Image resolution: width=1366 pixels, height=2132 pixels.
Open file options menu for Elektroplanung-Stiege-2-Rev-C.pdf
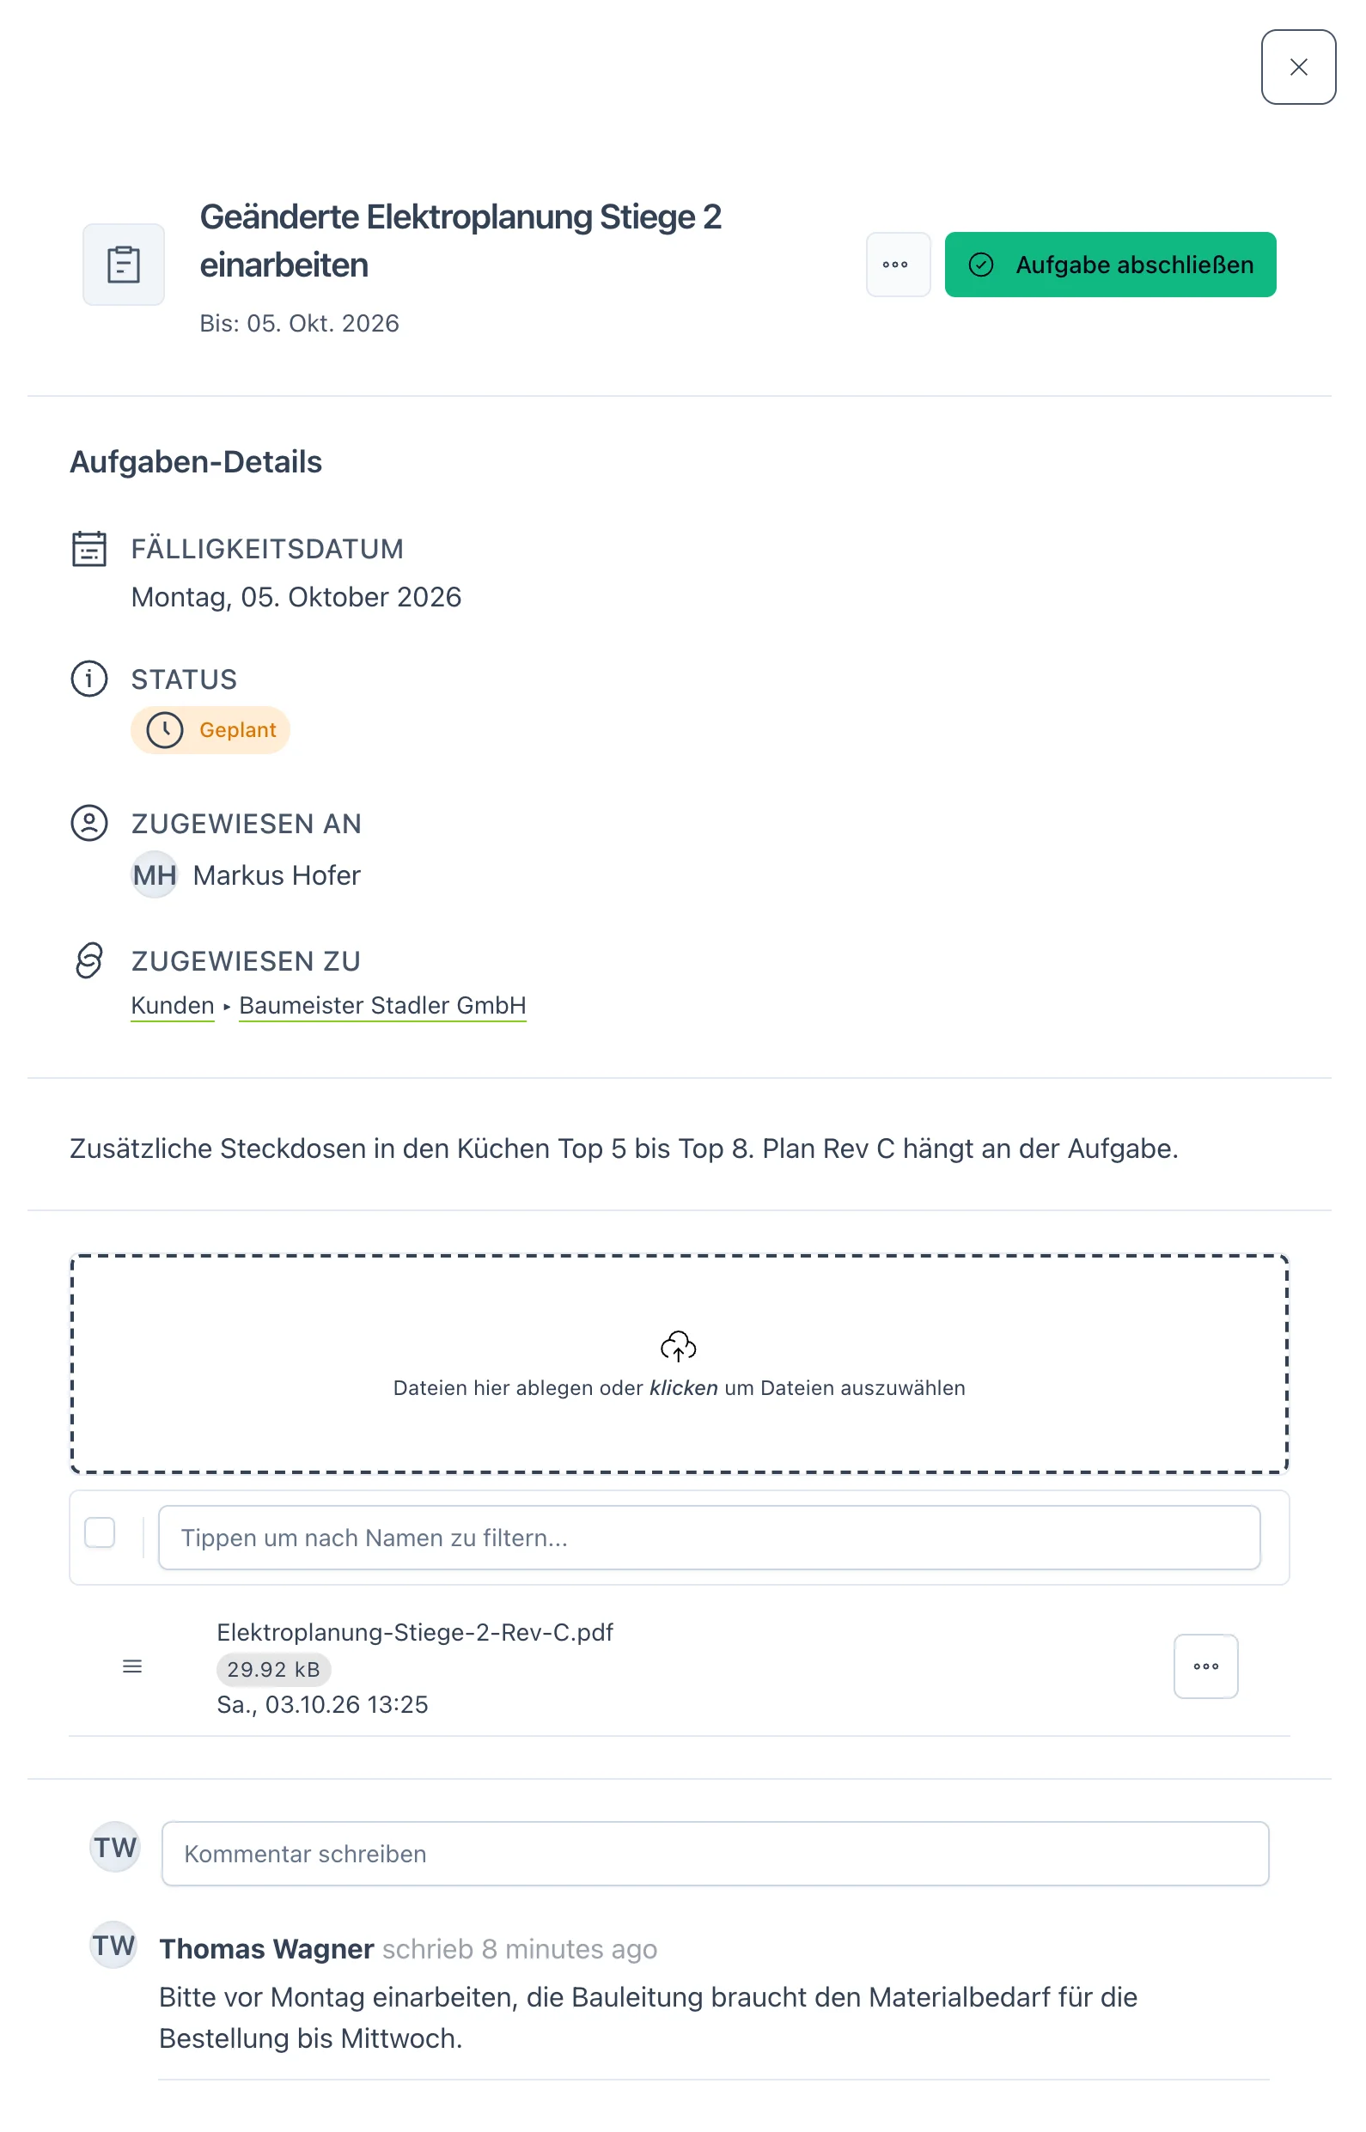pyautogui.click(x=1205, y=1666)
